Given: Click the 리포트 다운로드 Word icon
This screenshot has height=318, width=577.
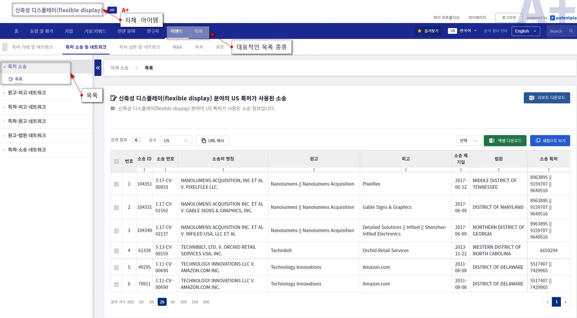Looking at the screenshot, I should 531,98.
